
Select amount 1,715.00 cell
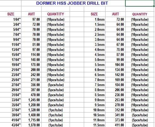pyautogui.click(x=31, y=120)
